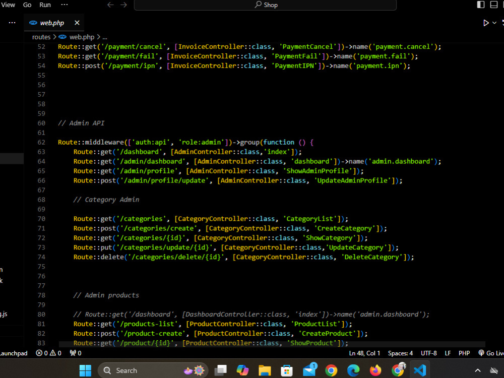Change end of line sequence LF
Image resolution: width=504 pixels, height=378 pixels.
[448, 353]
